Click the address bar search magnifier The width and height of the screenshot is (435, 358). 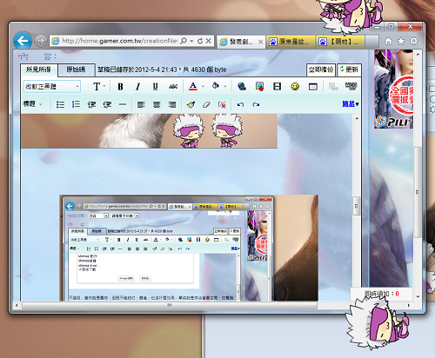click(x=184, y=41)
